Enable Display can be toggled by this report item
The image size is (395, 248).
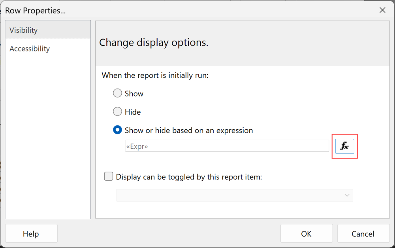(x=108, y=176)
